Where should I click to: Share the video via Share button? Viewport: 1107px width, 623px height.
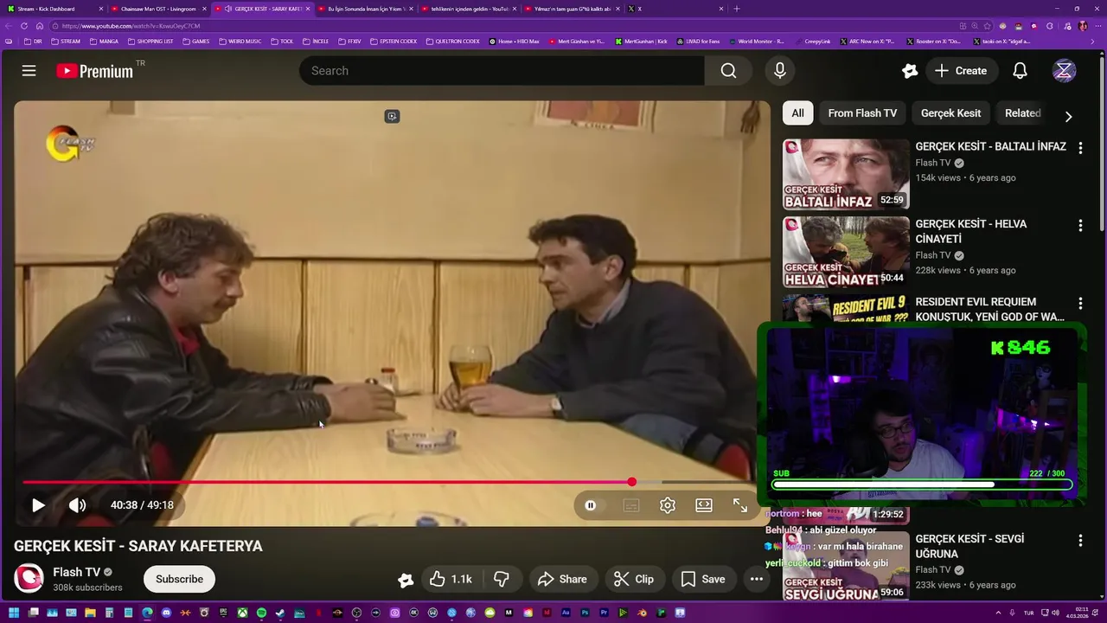pyautogui.click(x=562, y=579)
